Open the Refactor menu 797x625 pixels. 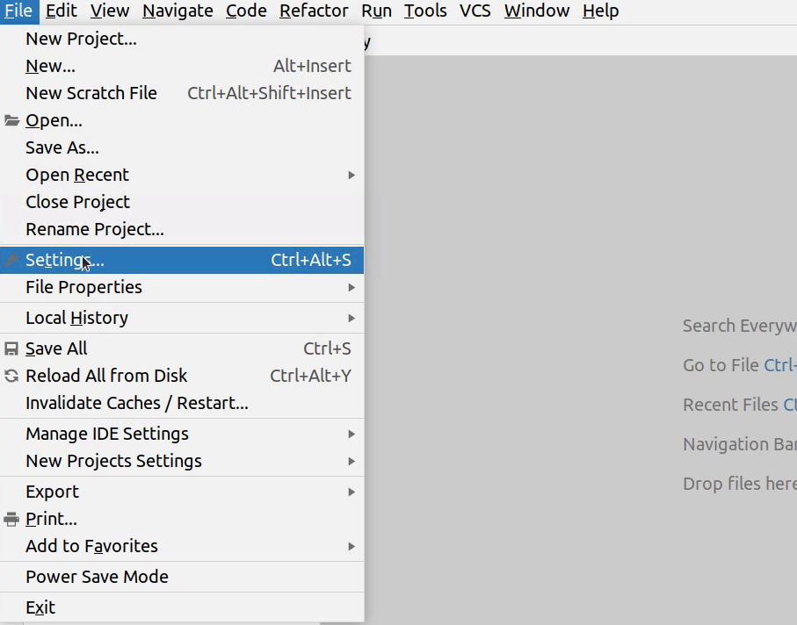pyautogui.click(x=314, y=11)
